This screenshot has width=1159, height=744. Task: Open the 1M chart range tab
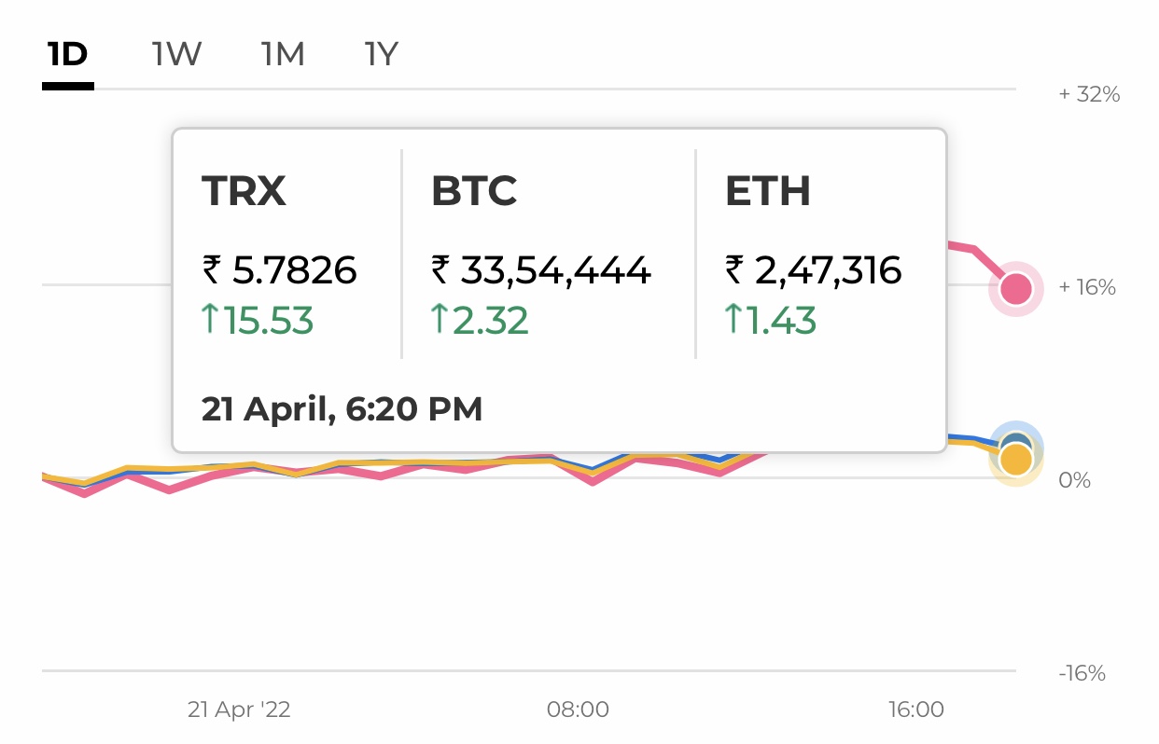[283, 55]
